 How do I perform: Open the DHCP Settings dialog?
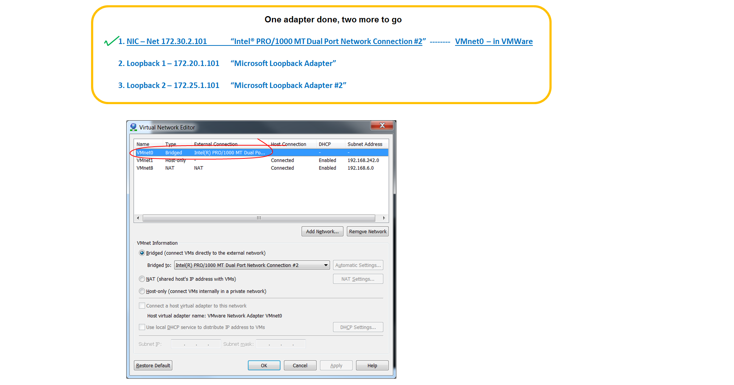357,327
